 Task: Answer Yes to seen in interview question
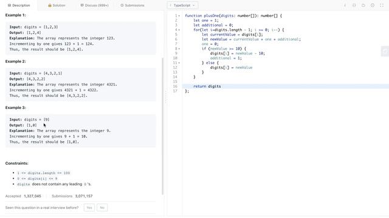click(x=89, y=208)
